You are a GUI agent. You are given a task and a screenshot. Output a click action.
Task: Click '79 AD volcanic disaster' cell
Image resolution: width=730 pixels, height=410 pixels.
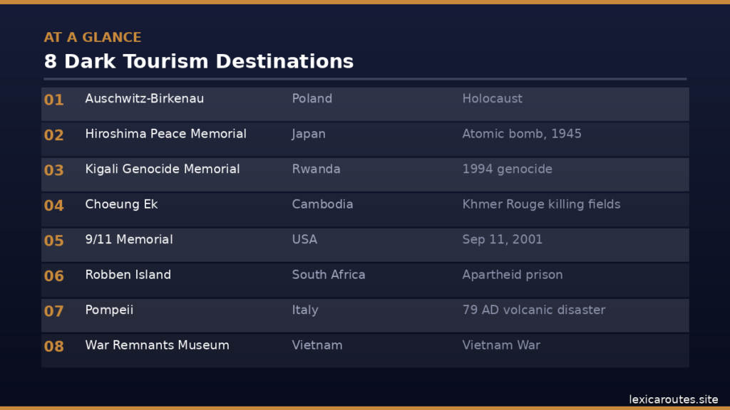pyautogui.click(x=534, y=310)
